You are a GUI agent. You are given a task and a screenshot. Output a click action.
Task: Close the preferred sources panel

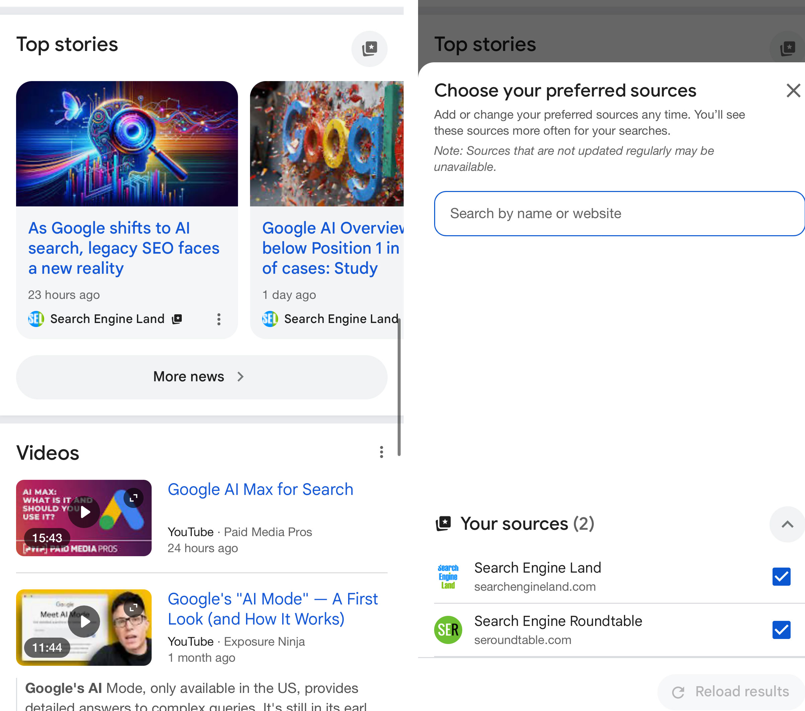click(793, 90)
